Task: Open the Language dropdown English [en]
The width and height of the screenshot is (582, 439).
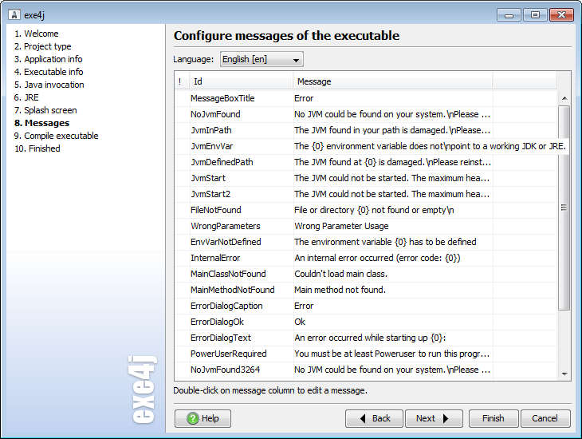Action: click(x=262, y=59)
